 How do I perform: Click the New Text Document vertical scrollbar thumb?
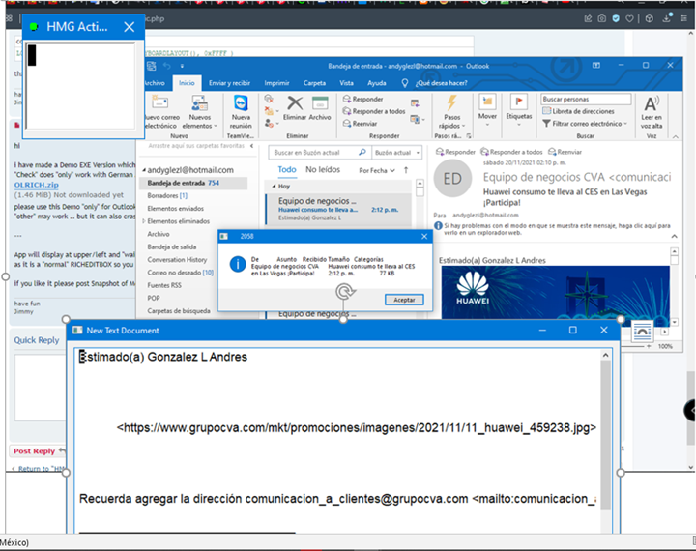[x=605, y=435]
